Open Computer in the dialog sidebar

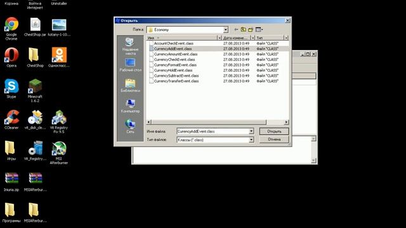pyautogui.click(x=130, y=106)
